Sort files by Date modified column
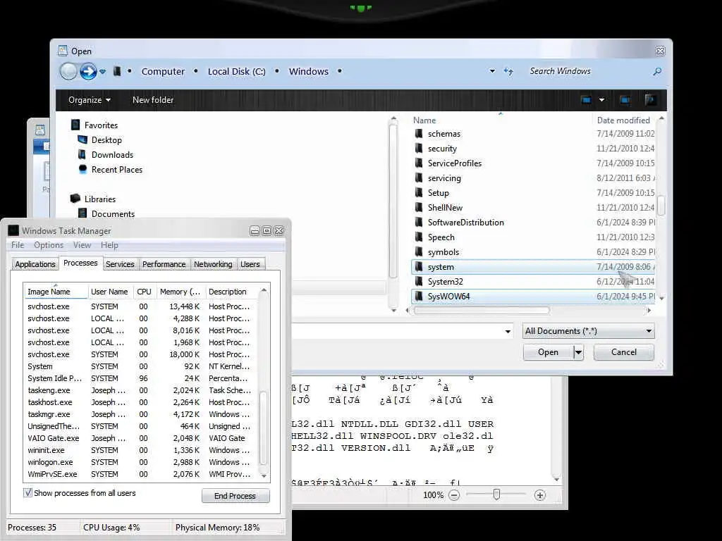 (623, 120)
